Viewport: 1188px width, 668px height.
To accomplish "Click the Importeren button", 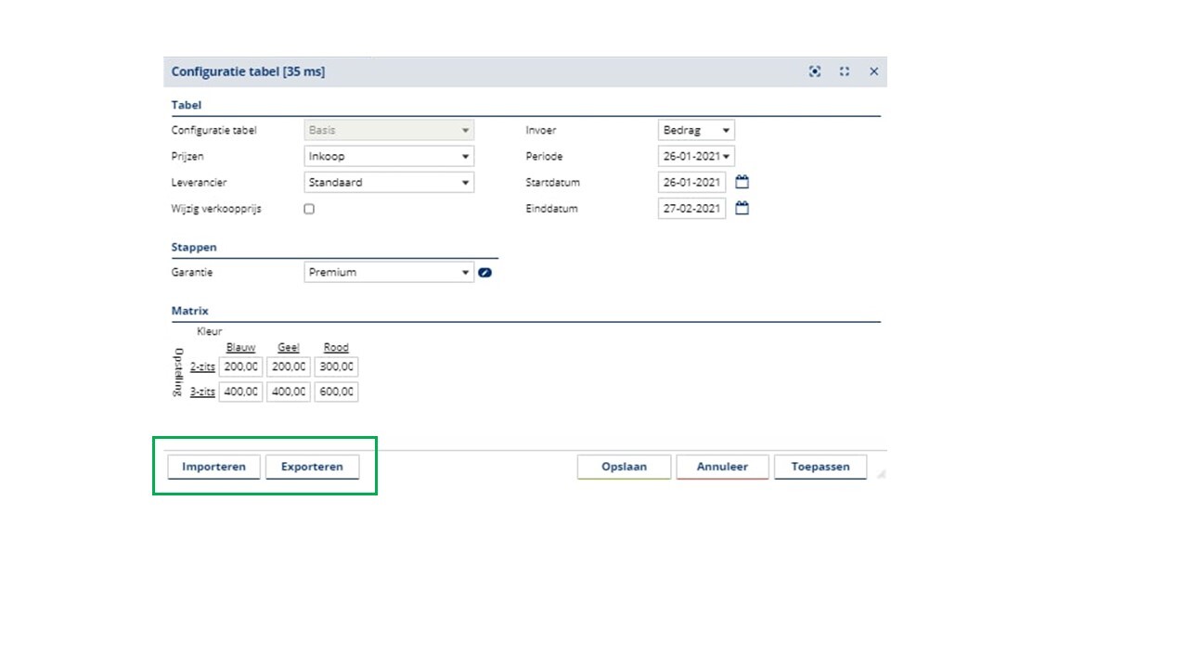I will 213,467.
